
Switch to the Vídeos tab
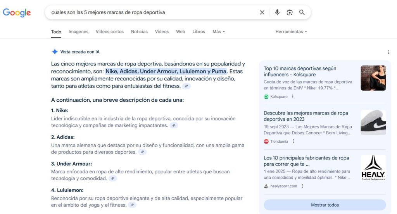click(x=162, y=32)
